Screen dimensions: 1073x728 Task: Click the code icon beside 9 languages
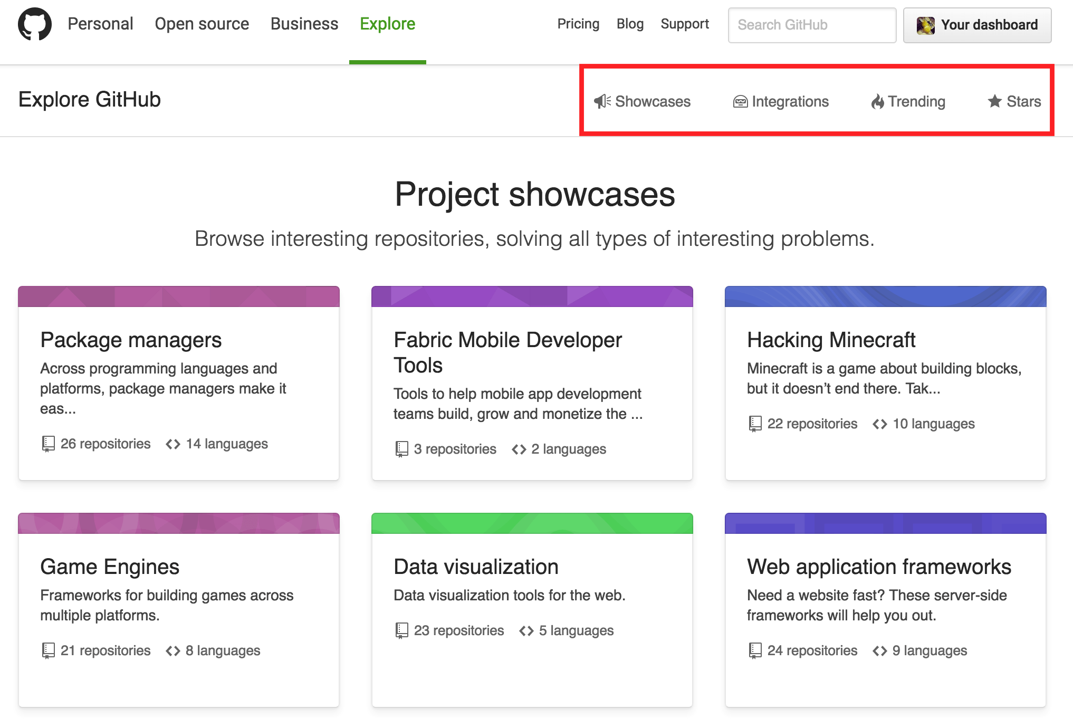(880, 651)
